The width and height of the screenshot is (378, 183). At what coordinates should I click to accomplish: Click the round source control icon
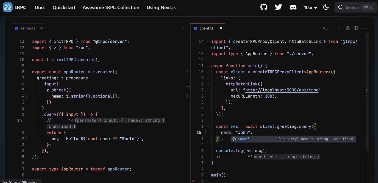(x=348, y=28)
